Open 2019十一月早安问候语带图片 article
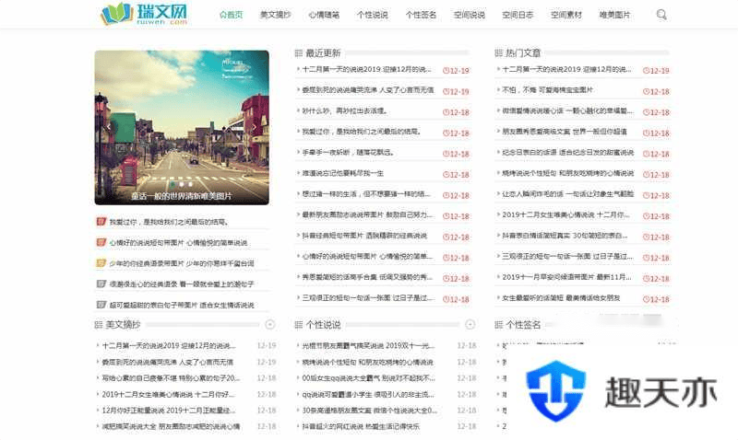 [x=566, y=277]
